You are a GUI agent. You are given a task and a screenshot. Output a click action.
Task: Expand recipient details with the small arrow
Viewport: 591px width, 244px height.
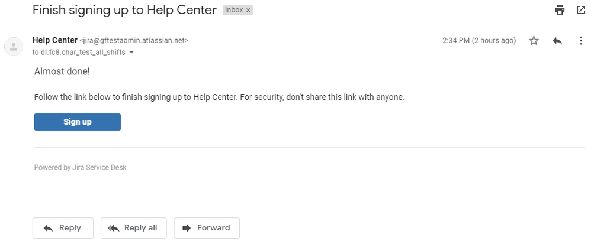(x=131, y=53)
